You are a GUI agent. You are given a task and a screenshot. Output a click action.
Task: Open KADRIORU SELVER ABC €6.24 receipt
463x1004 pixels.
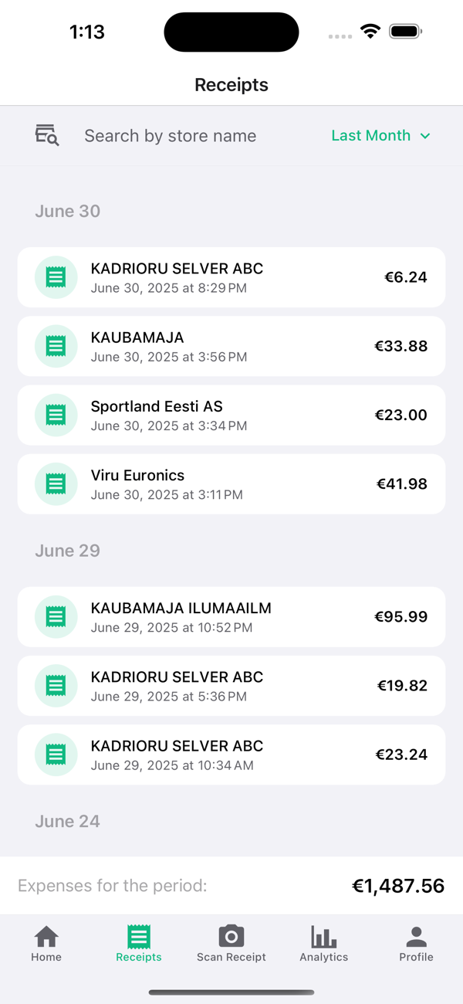click(231, 277)
